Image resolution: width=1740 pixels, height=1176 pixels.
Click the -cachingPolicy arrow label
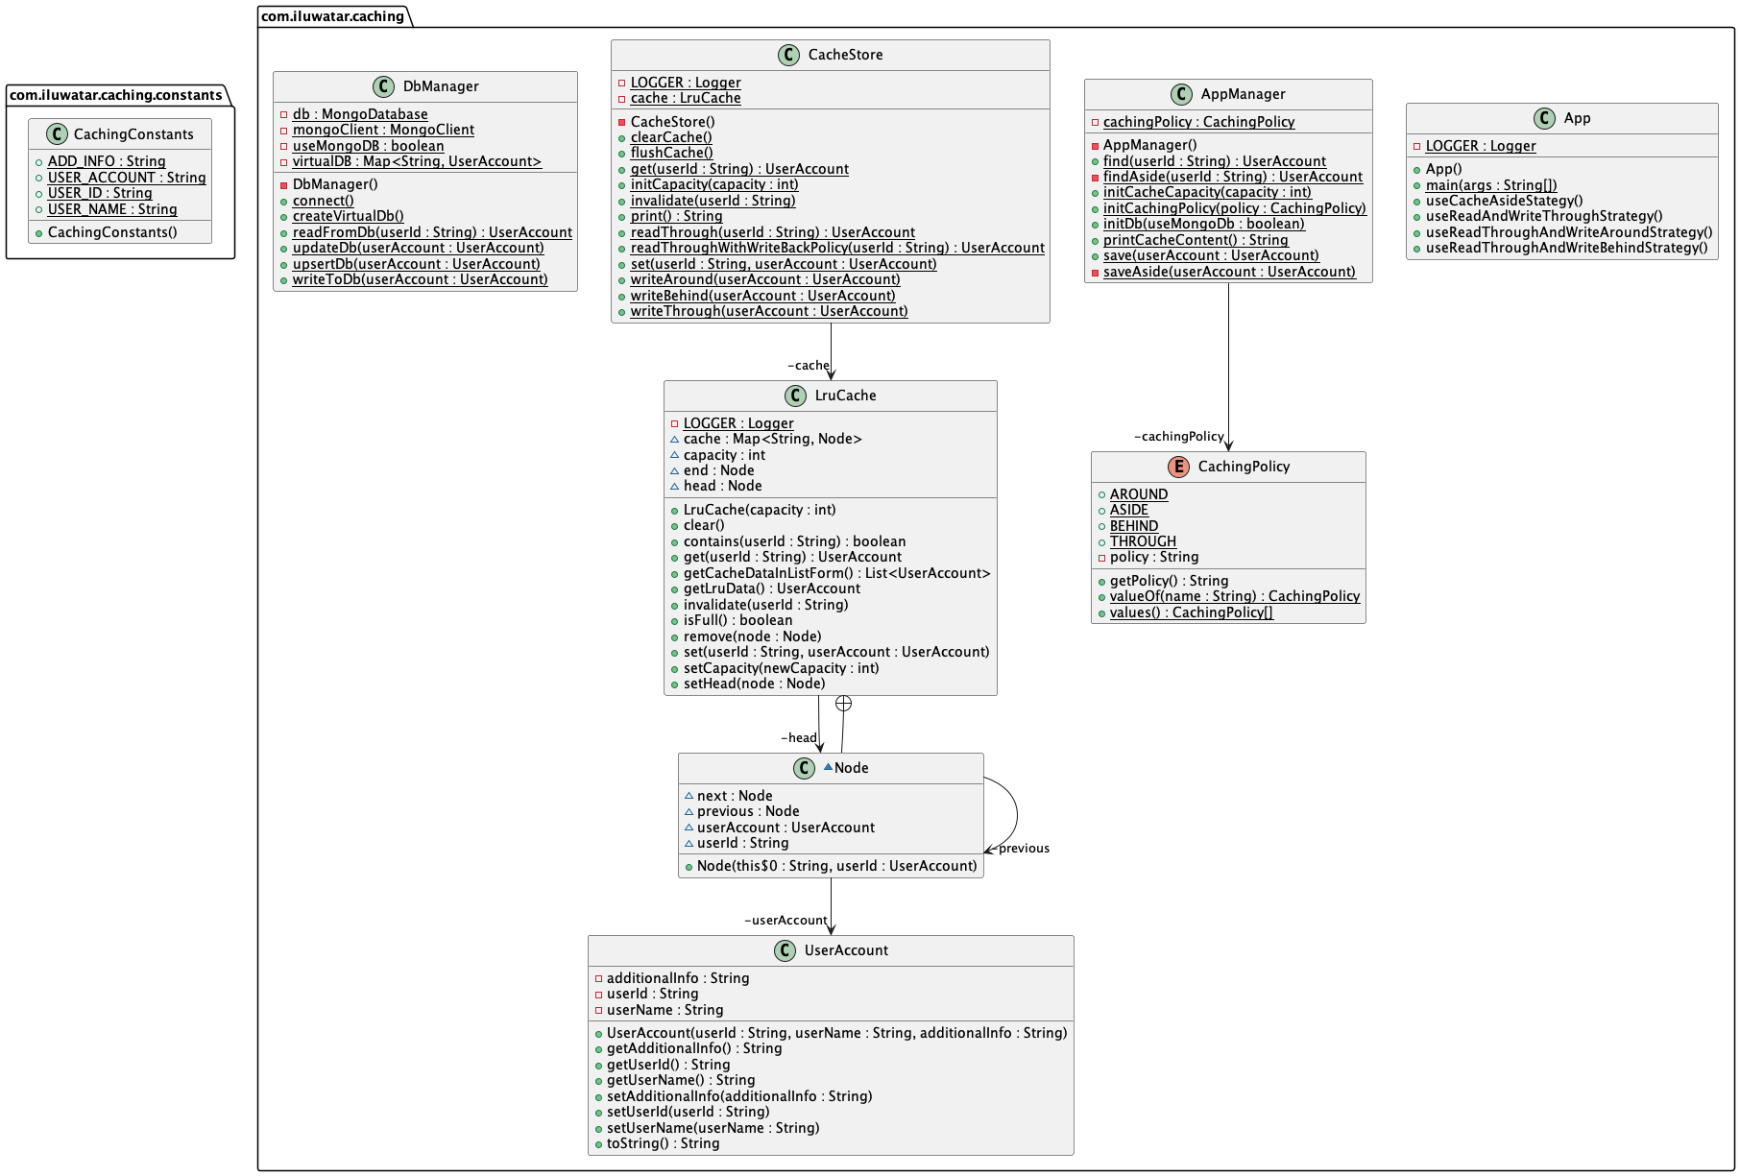click(1178, 437)
